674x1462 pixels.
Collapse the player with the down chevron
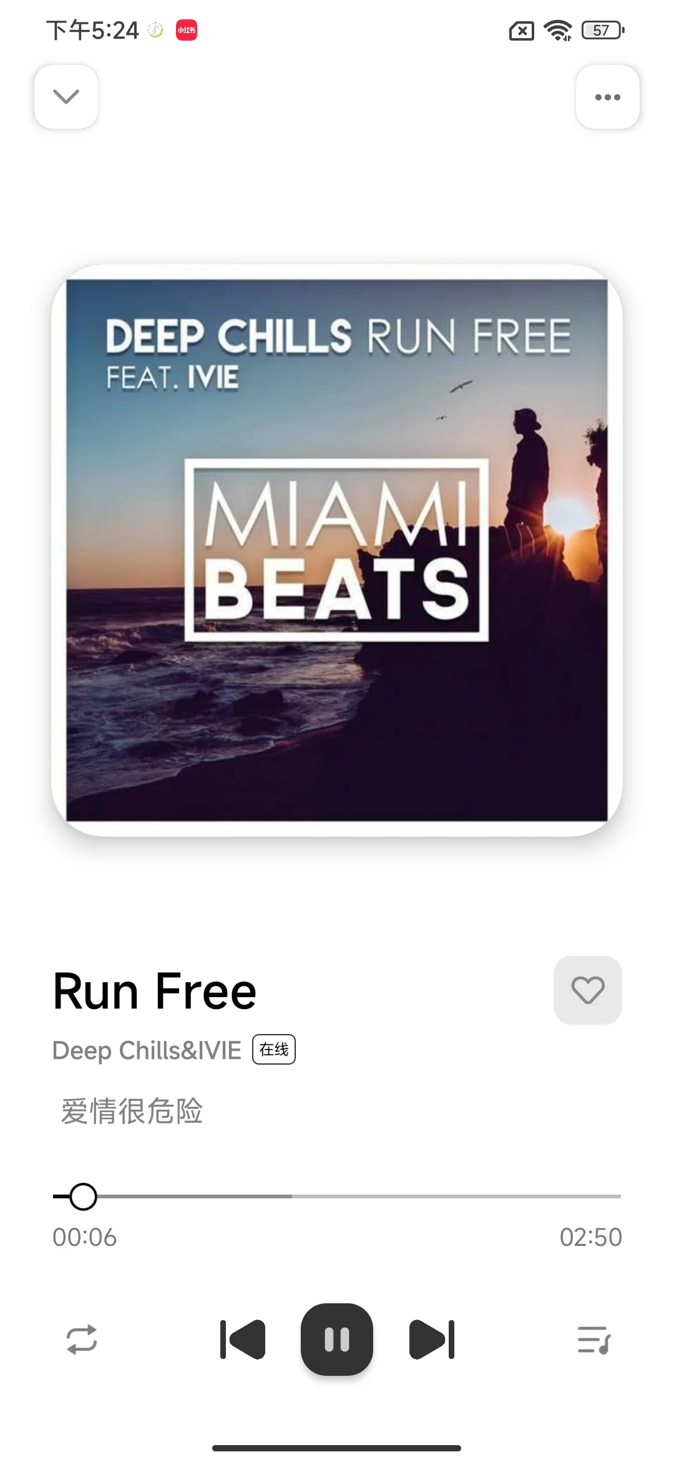[66, 97]
